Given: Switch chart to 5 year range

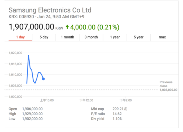Looking at the screenshot, I should point(138,37).
